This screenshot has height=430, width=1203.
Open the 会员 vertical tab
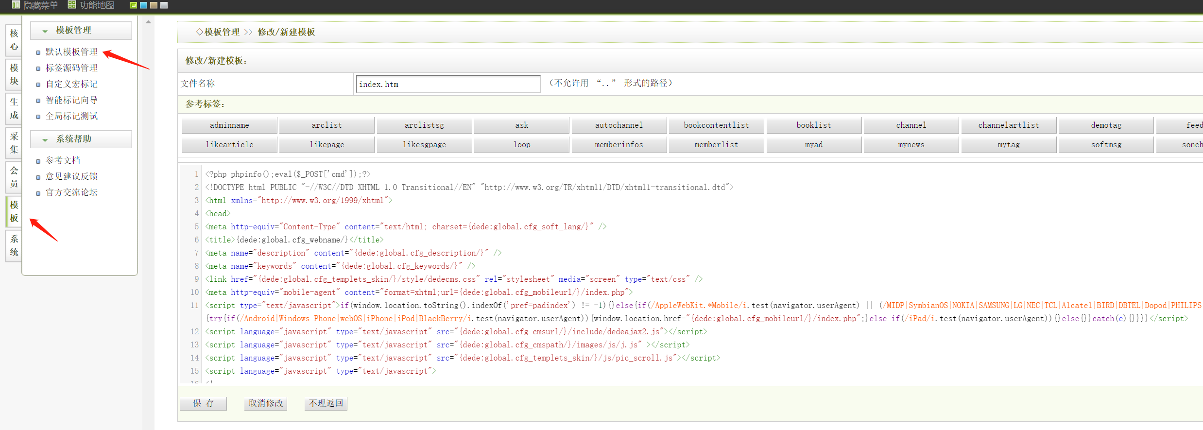[14, 177]
